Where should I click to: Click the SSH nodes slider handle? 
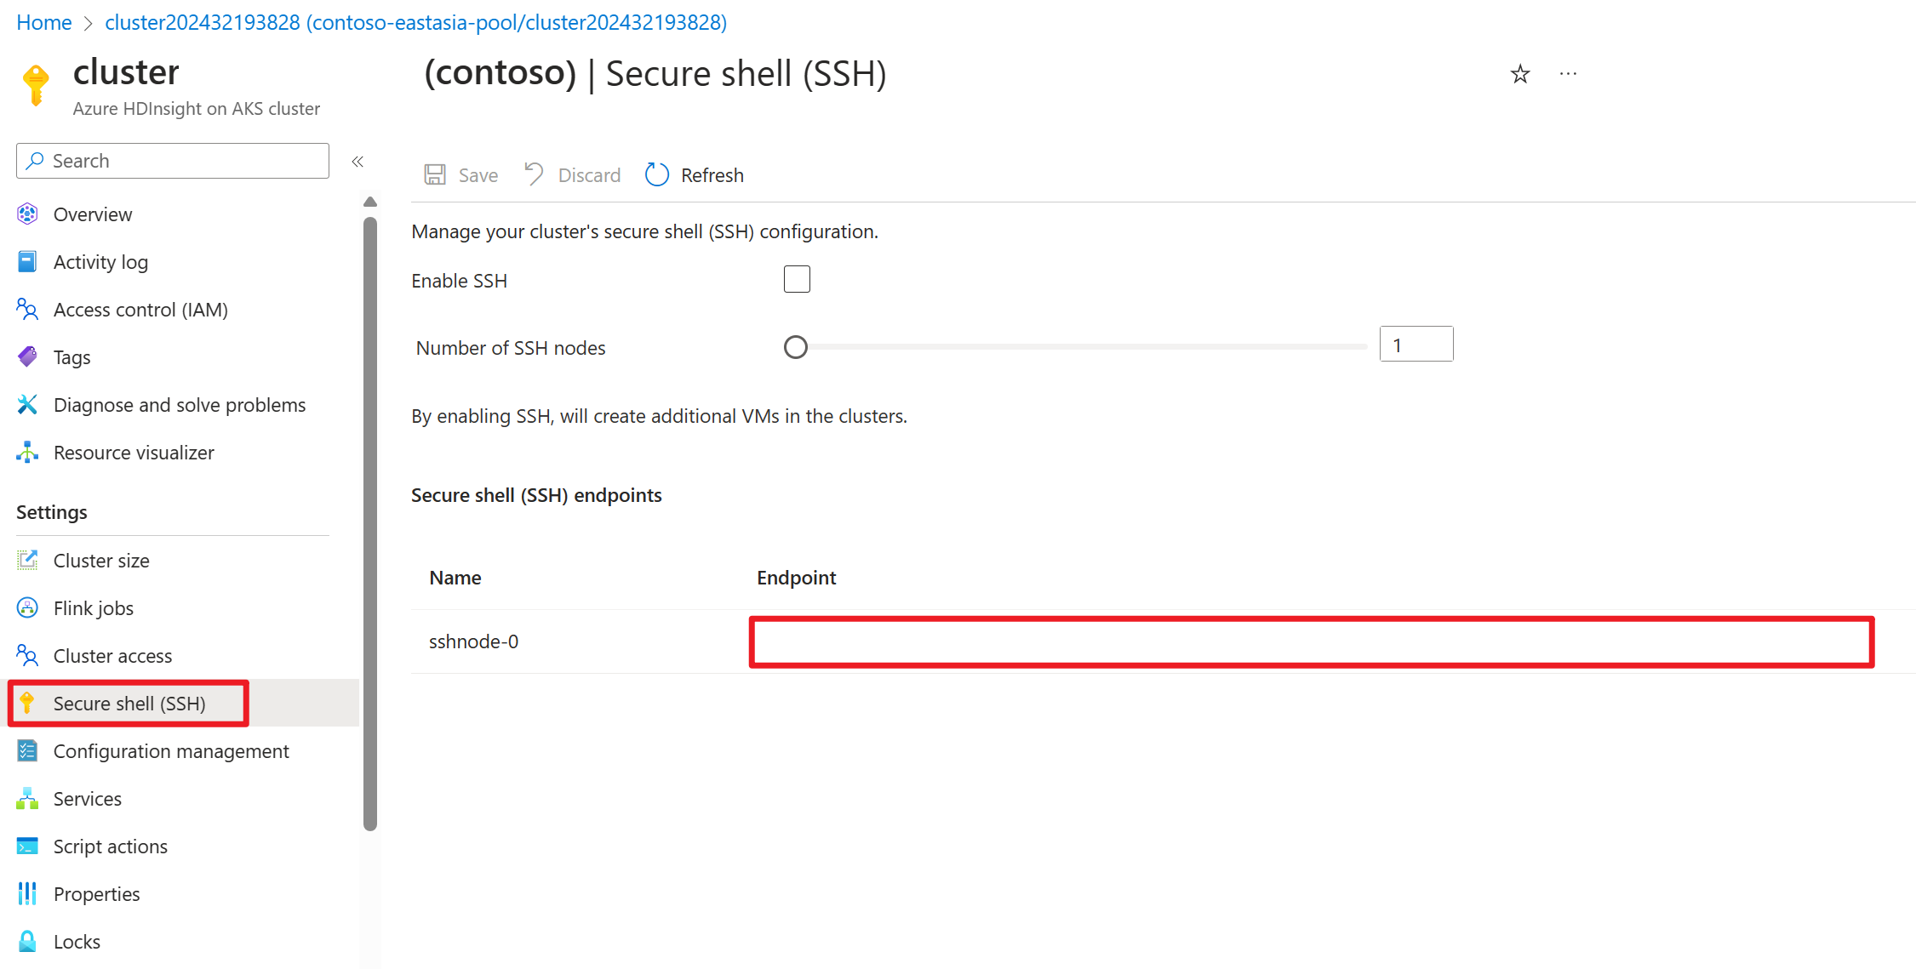[x=796, y=347]
